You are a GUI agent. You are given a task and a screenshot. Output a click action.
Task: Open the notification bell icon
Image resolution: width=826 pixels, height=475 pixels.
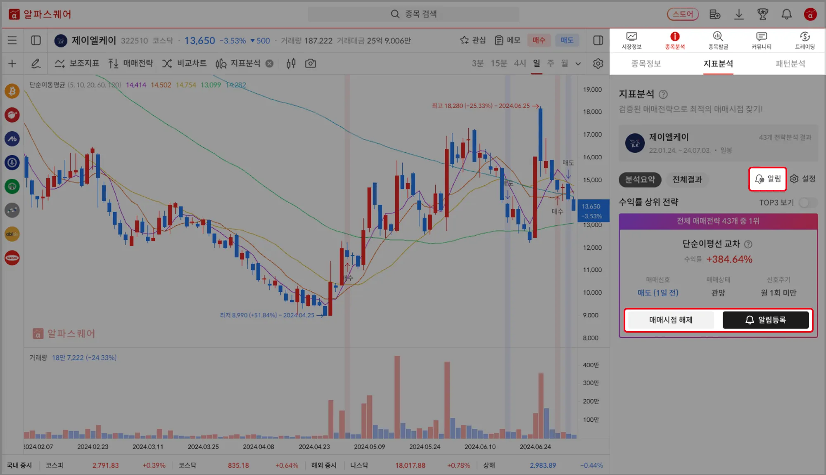786,14
